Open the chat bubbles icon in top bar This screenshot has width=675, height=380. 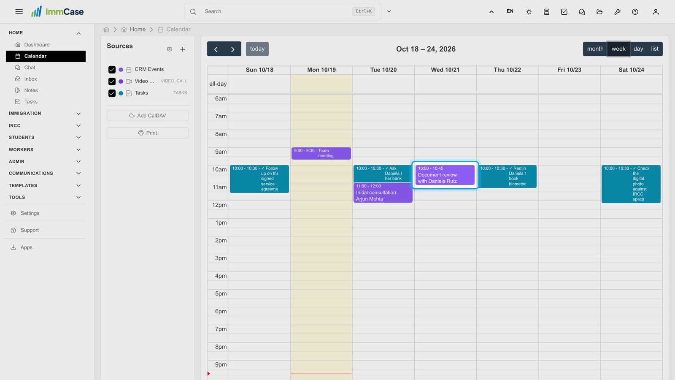(x=582, y=12)
